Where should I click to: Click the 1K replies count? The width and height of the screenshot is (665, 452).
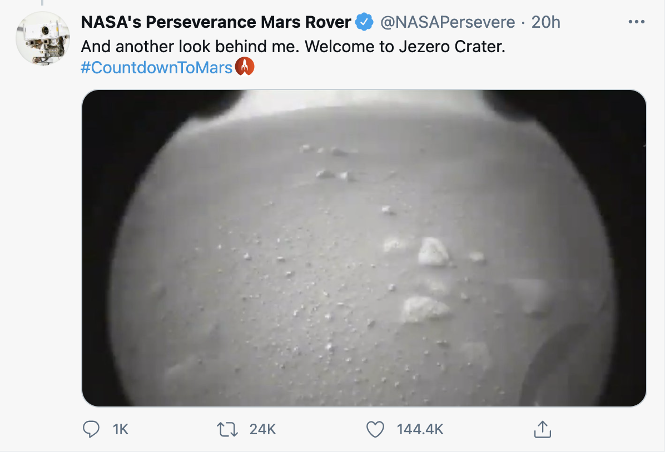(x=120, y=429)
